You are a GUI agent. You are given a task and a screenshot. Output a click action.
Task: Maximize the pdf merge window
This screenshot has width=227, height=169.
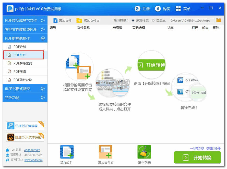click(211, 8)
